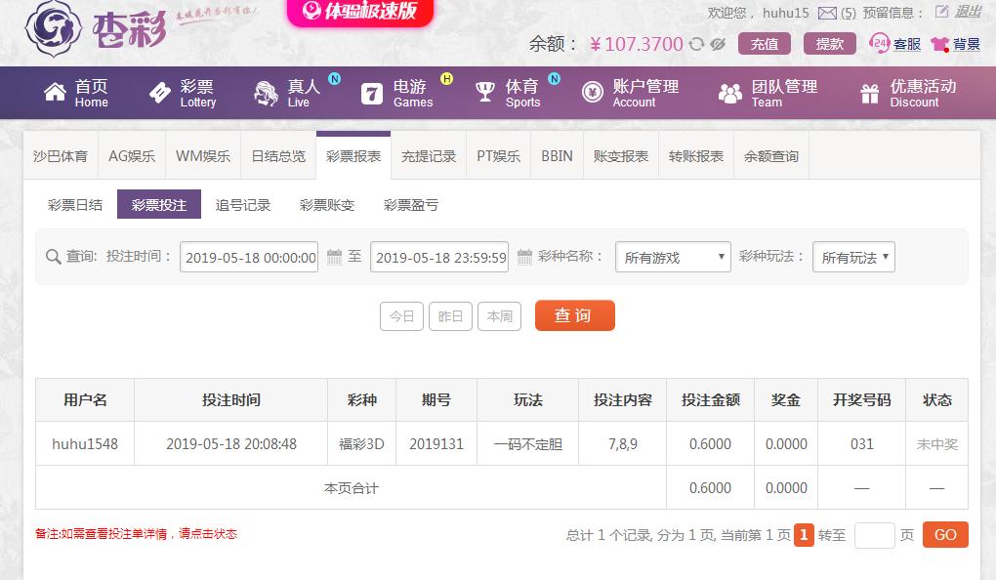This screenshot has width=996, height=580.
Task: Click the 本周 quick filter button
Action: click(499, 315)
